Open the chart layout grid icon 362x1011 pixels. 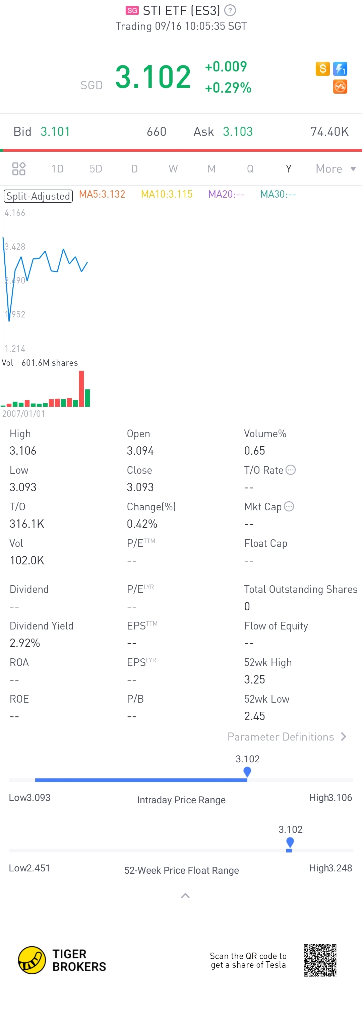(x=19, y=169)
